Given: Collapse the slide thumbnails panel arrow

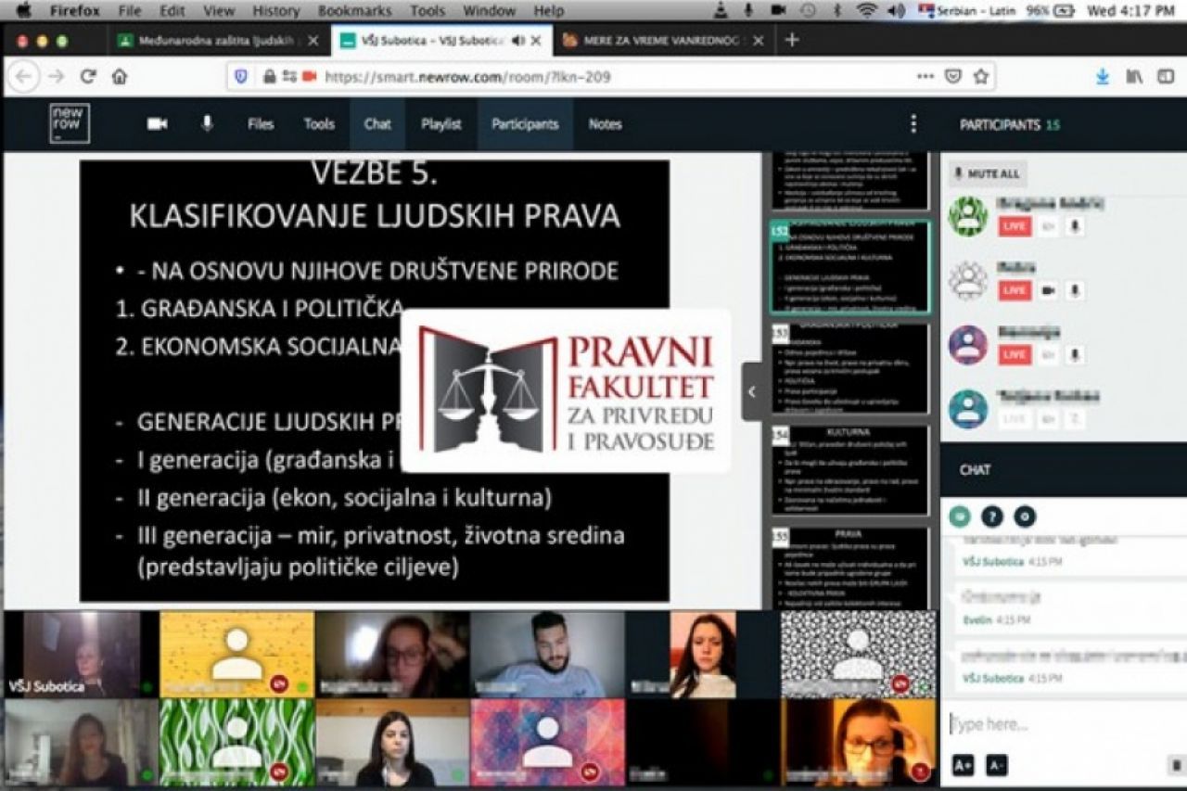Looking at the screenshot, I should (x=752, y=391).
